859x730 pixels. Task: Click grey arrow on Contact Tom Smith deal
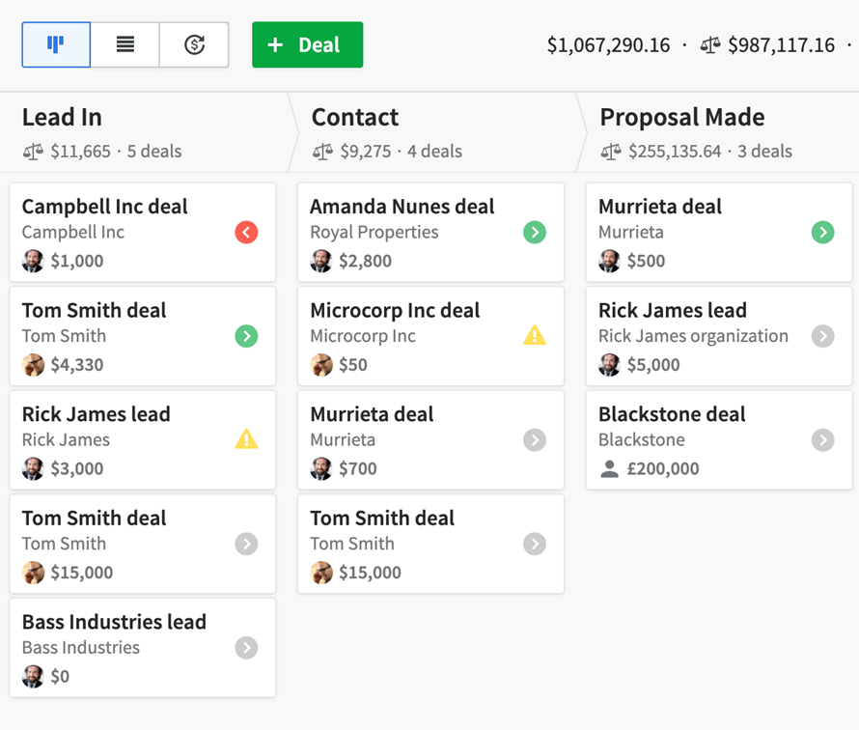535,545
